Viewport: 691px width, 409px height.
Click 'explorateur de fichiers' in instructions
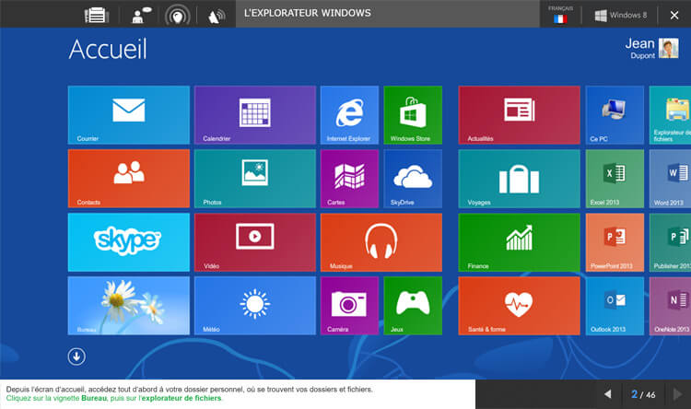182,398
